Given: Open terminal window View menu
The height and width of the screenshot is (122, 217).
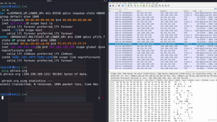Looking at the screenshot, I should (10, 3).
